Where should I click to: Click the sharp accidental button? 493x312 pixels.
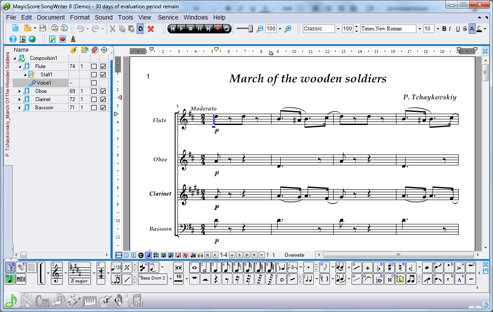[x=389, y=267]
